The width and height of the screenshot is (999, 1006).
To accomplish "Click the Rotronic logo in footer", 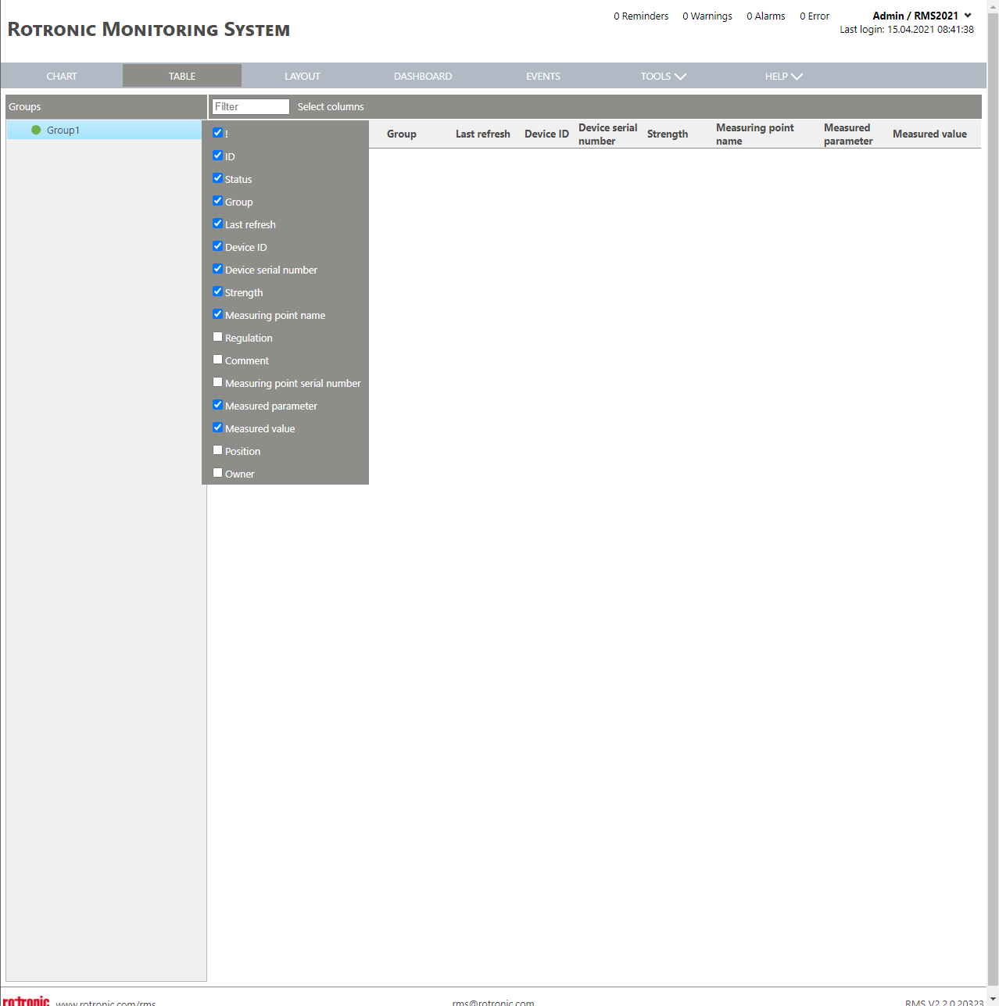I will click(x=26, y=1001).
